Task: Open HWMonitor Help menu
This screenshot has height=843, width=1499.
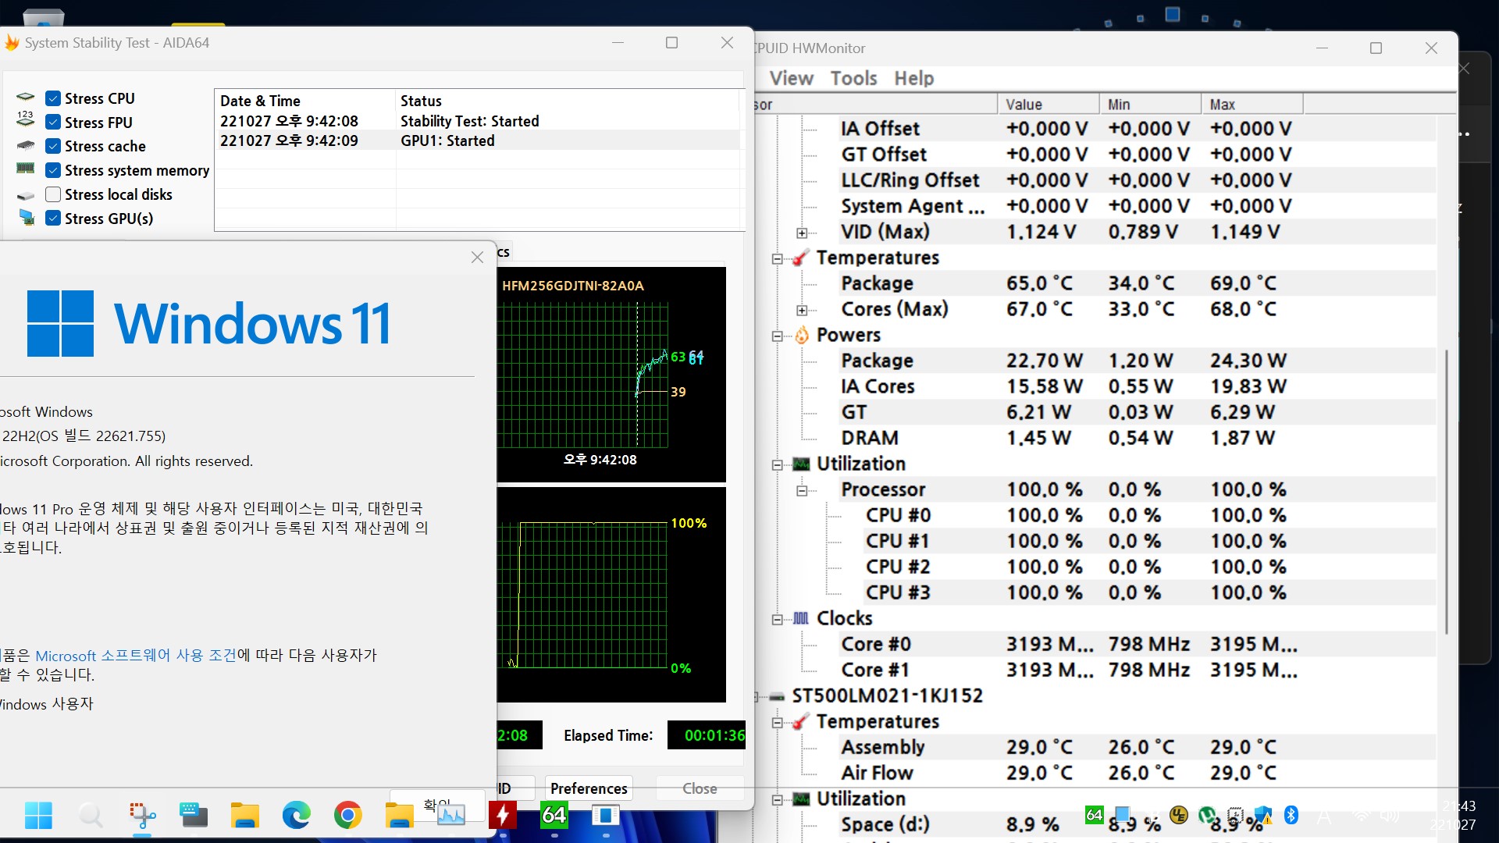Action: (913, 78)
